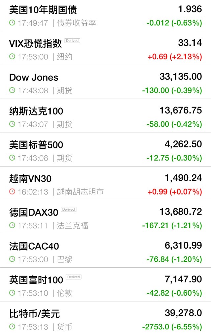Click the Dow Jones row clock icon
The height and width of the screenshot is (333, 211).
pos(12,90)
